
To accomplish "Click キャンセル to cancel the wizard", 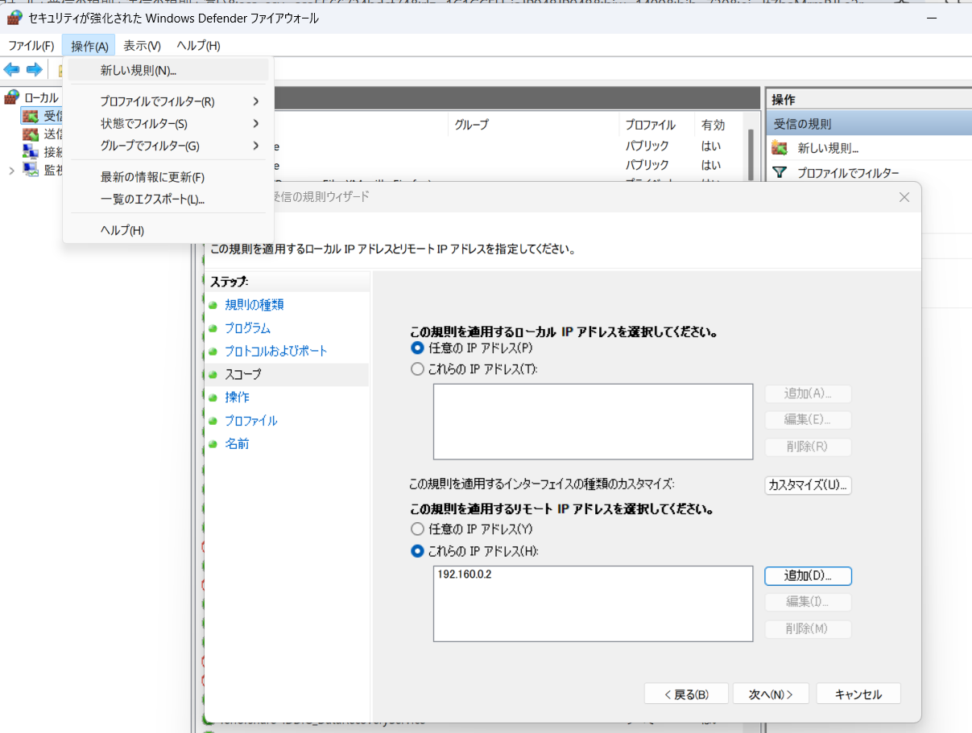I will coord(858,694).
